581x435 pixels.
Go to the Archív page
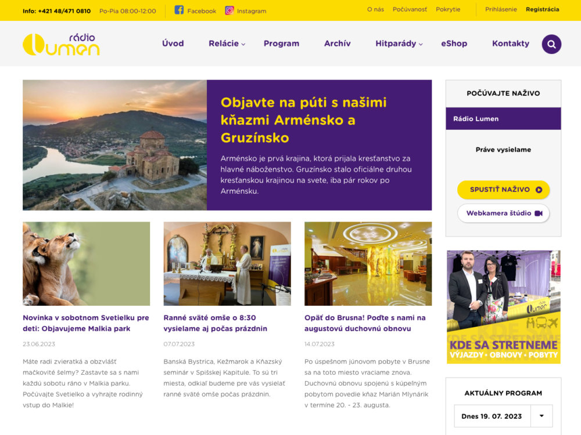click(x=337, y=43)
